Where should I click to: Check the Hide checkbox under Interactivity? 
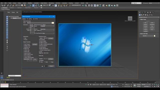[24, 38]
